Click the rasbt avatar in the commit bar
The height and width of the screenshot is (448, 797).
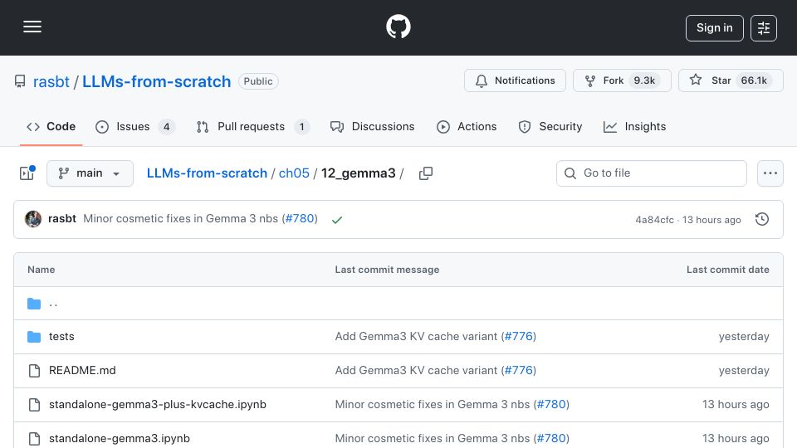click(33, 219)
